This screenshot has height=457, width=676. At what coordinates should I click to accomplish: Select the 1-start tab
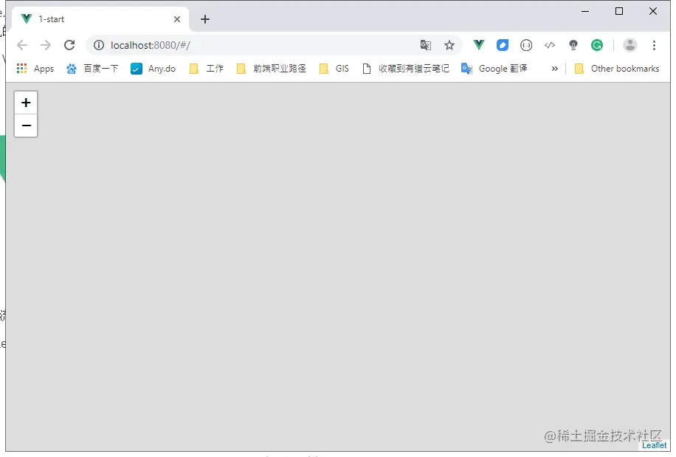tap(100, 19)
